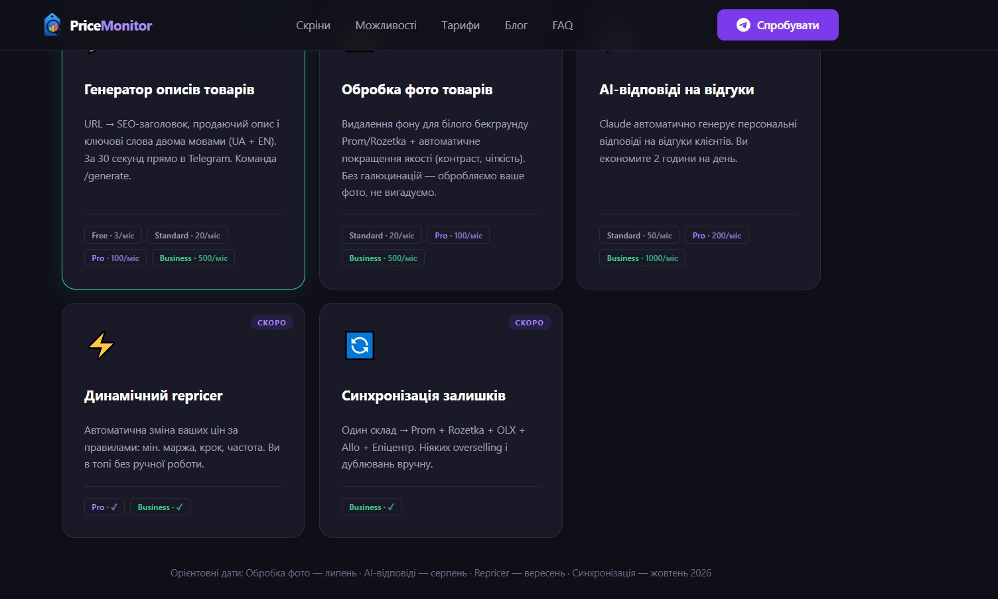The image size is (998, 599).
Task: Click the Standard · 50/міс tag
Action: [x=639, y=236]
